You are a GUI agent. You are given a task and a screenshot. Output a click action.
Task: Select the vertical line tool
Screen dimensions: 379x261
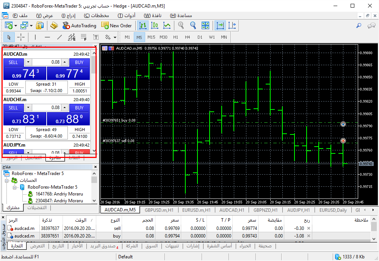click(35, 37)
